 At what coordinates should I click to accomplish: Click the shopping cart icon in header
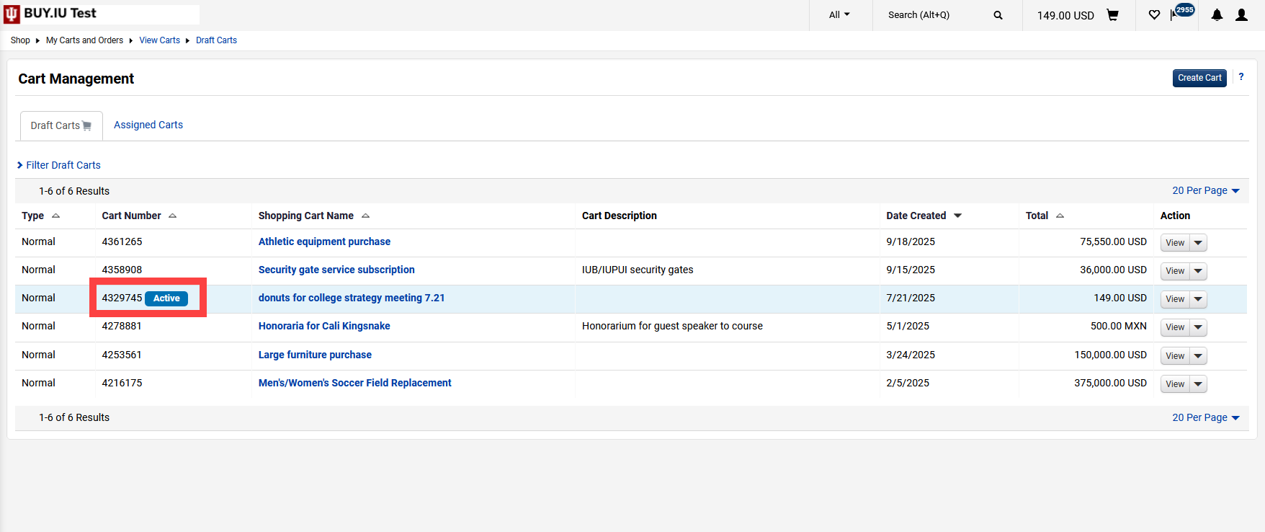pyautogui.click(x=1112, y=15)
